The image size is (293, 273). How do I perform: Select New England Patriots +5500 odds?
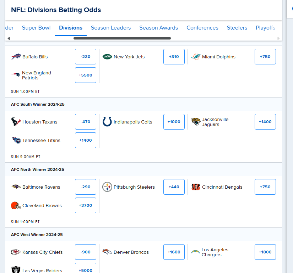(x=86, y=75)
